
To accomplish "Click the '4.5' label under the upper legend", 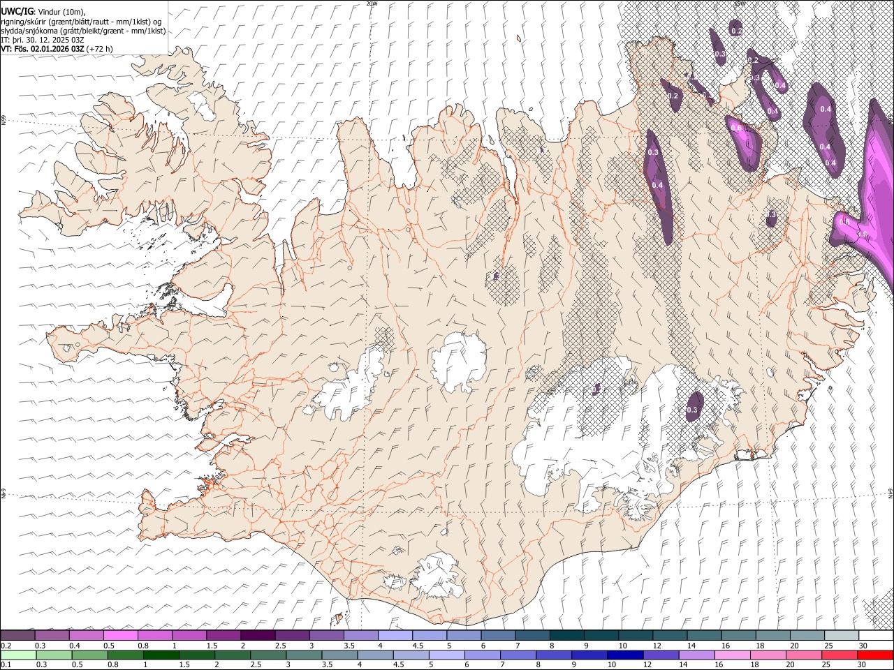I will tap(418, 646).
